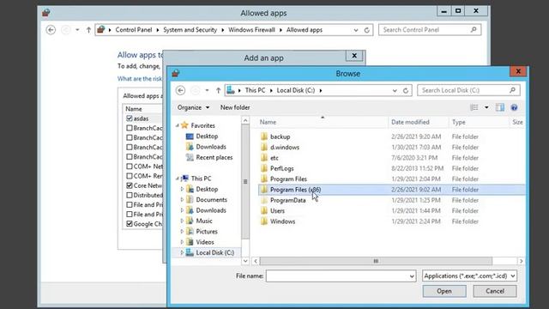549x309 pixels.
Task: Open the Organize dropdown menu
Action: tap(193, 107)
